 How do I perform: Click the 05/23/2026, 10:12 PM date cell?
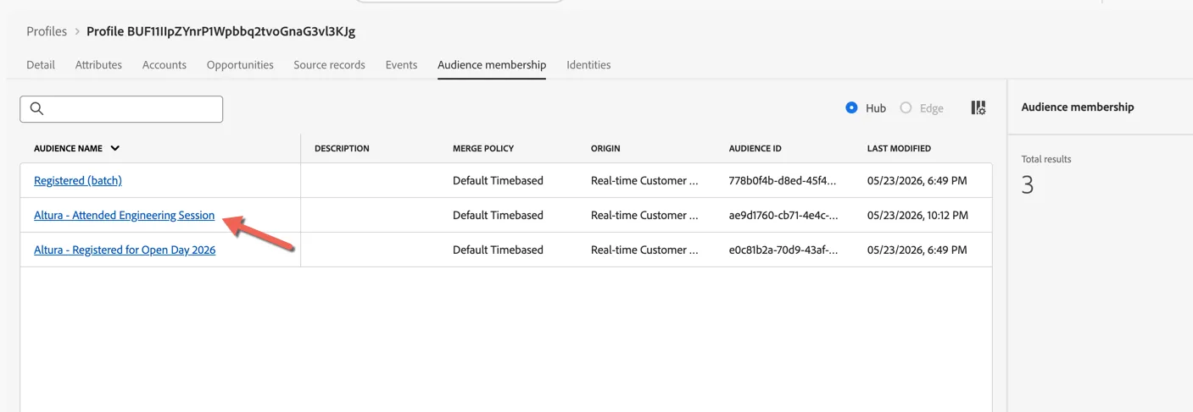[917, 215]
